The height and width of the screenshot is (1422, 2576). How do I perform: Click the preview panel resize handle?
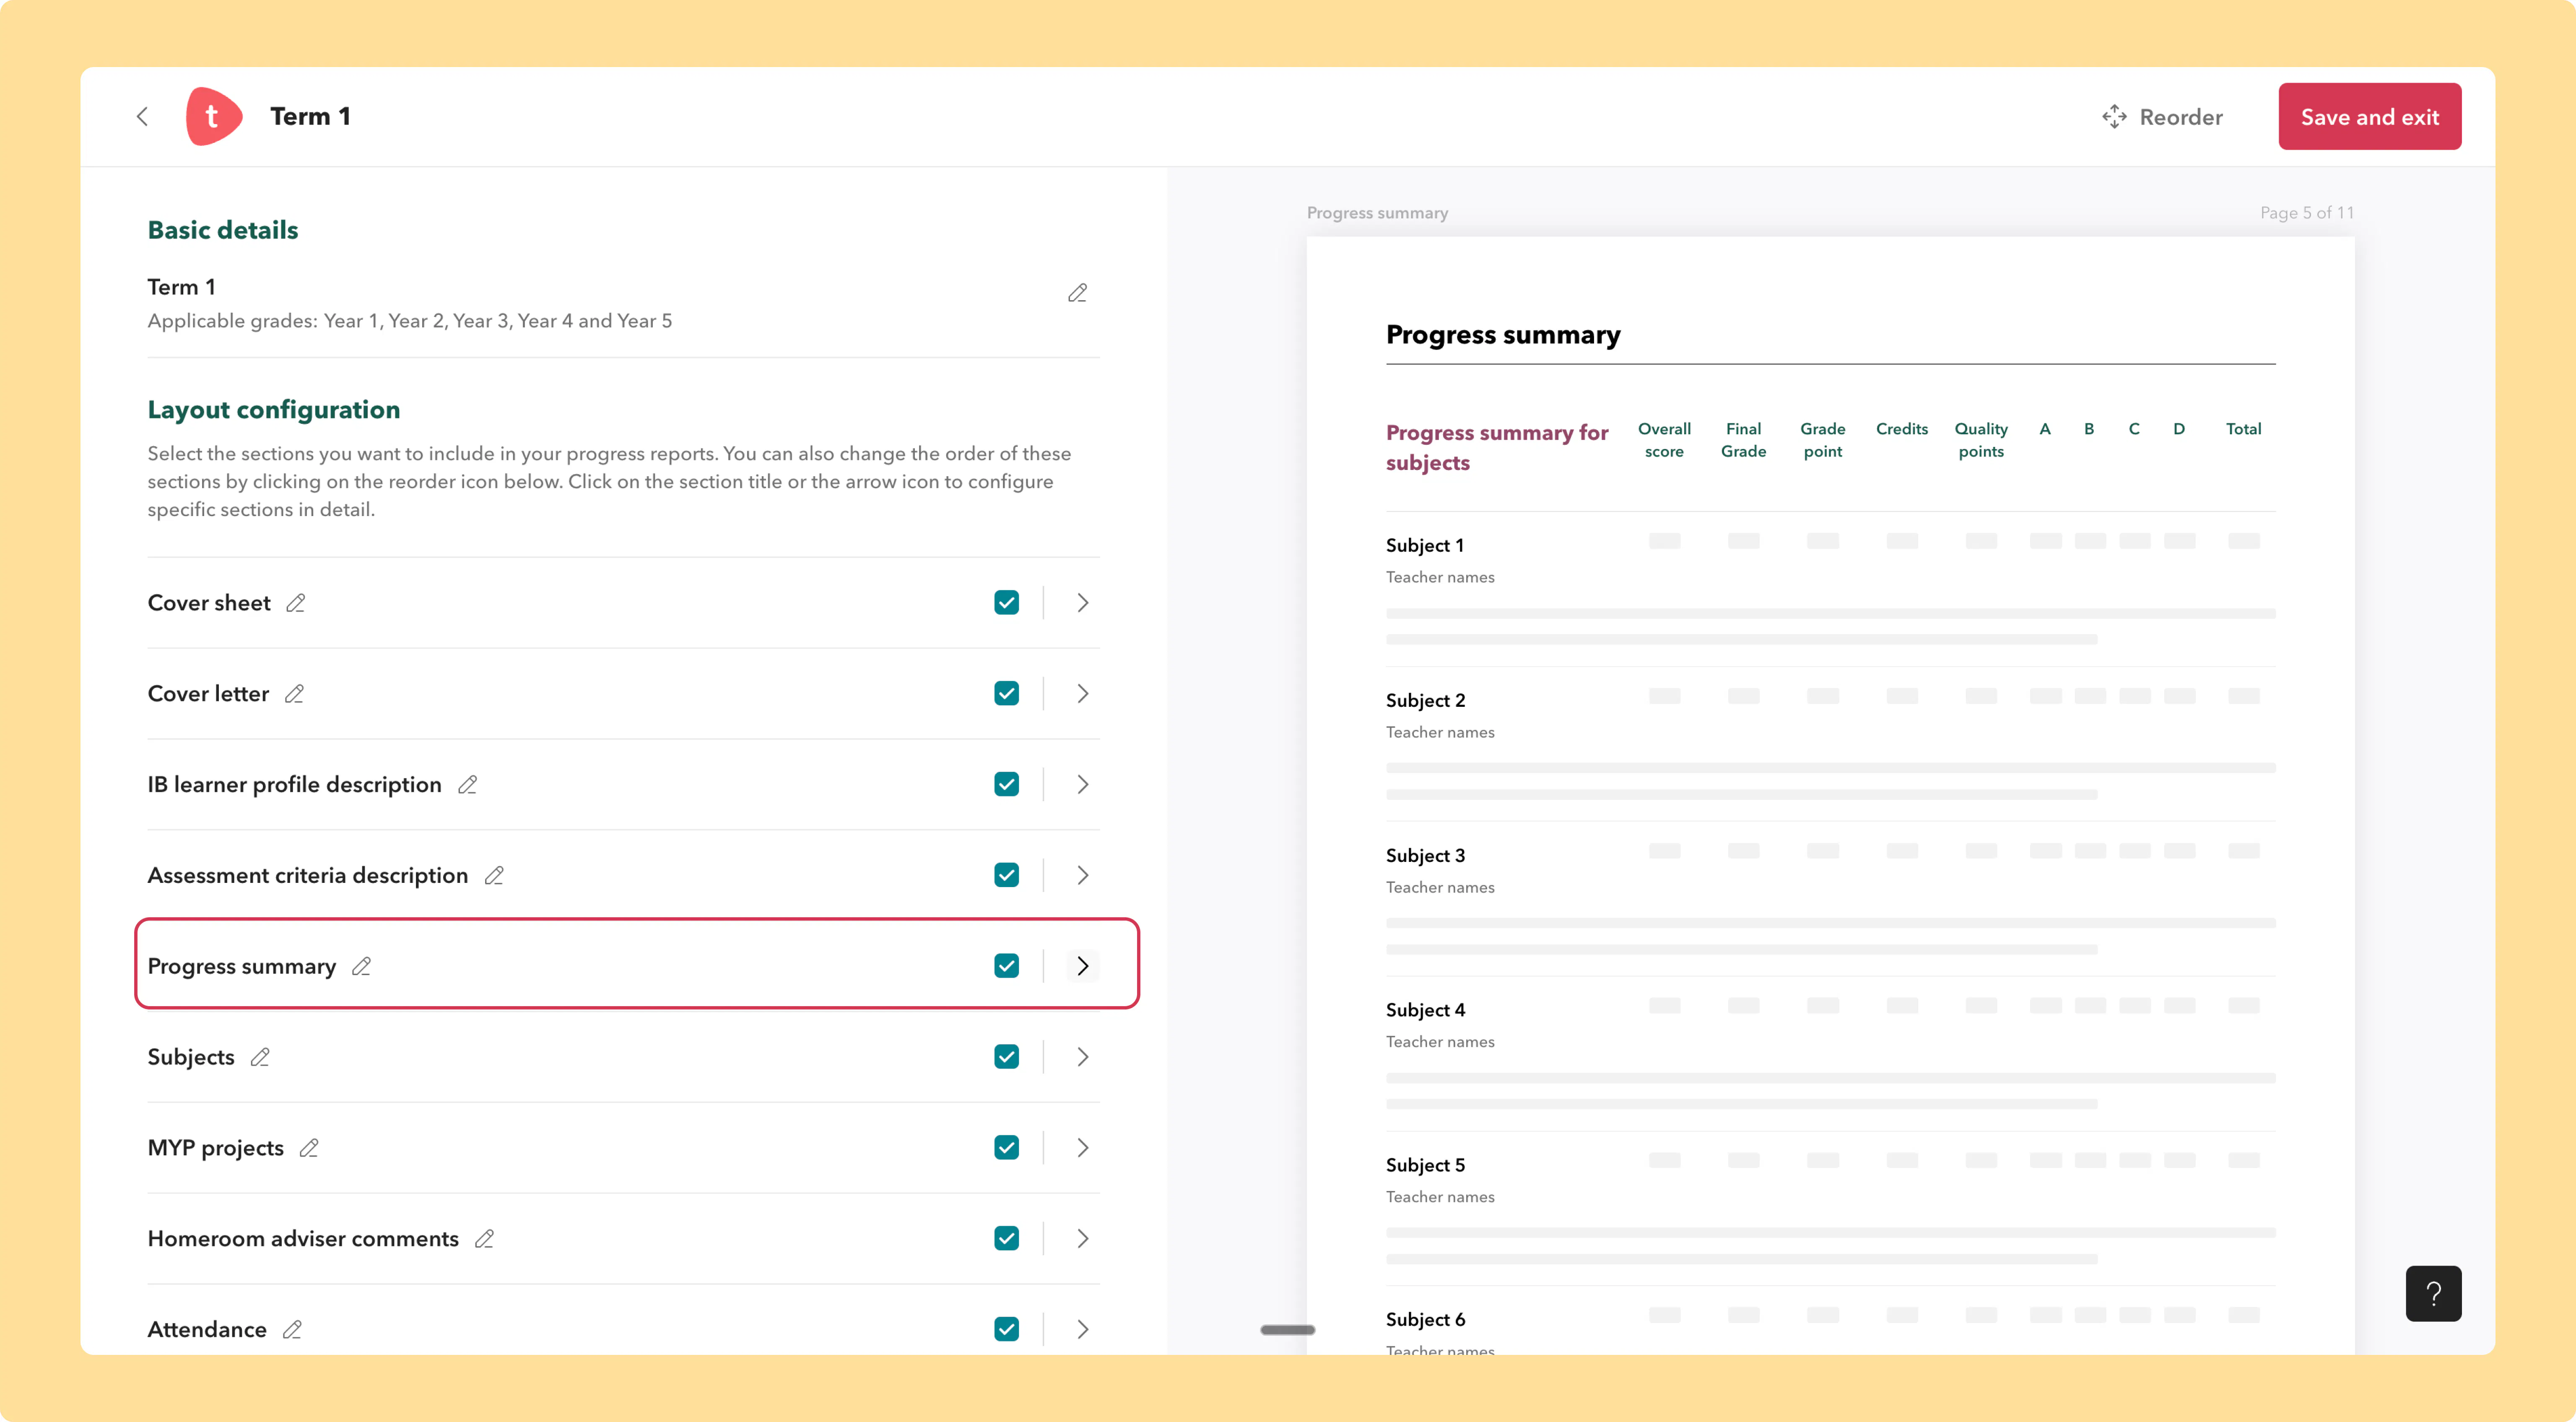tap(1288, 1330)
